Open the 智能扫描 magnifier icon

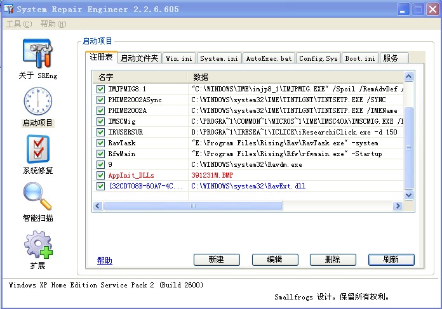point(37,196)
